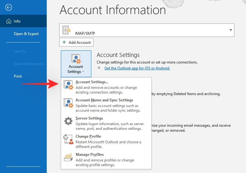Click the back arrow to exit Backstage
The image size is (246, 173).
pyautogui.click(x=8, y=8)
